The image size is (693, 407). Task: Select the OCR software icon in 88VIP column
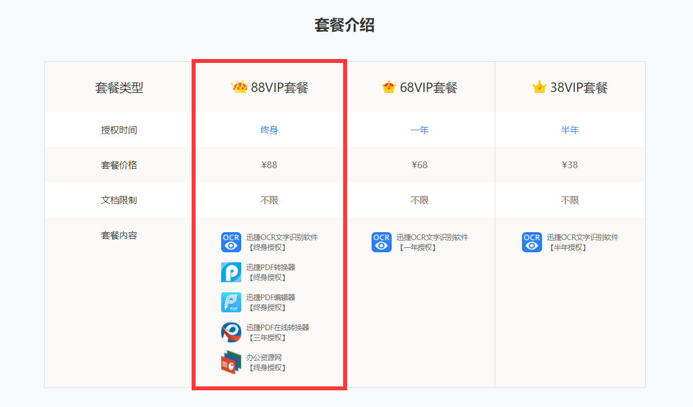click(x=231, y=242)
